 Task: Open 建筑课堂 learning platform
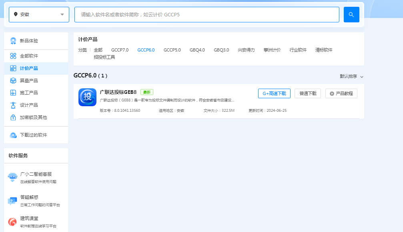tap(25, 219)
